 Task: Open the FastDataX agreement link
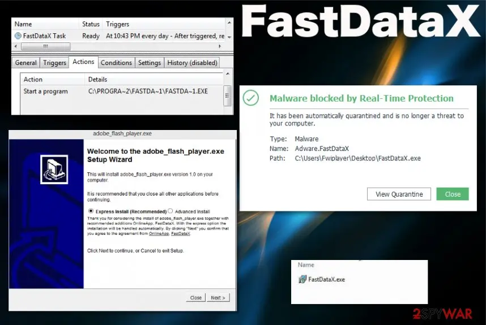click(x=180, y=233)
